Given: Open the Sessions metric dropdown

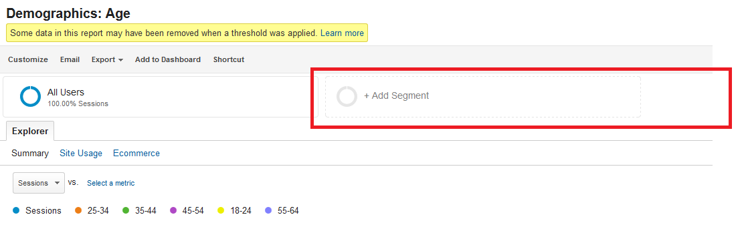Looking at the screenshot, I should coord(39,183).
